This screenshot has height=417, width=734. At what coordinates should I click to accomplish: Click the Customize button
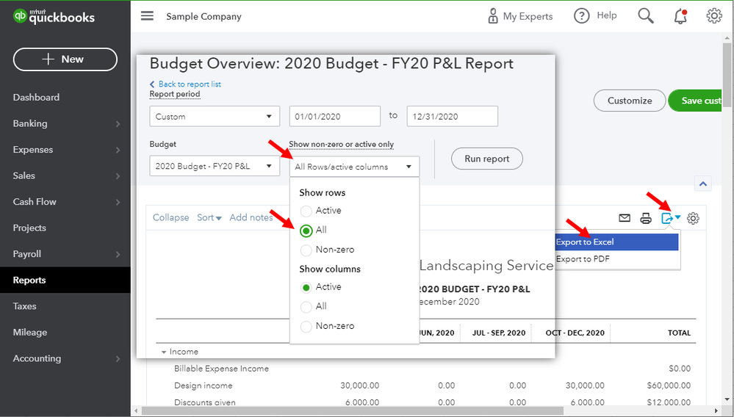click(630, 101)
